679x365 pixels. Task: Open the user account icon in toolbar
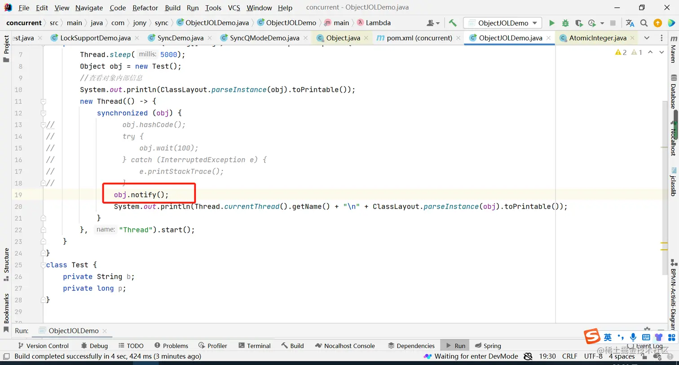433,23
